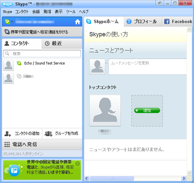Open the ツール menu
Image resolution: width=194 pixels, height=183 pixels.
(x=70, y=12)
